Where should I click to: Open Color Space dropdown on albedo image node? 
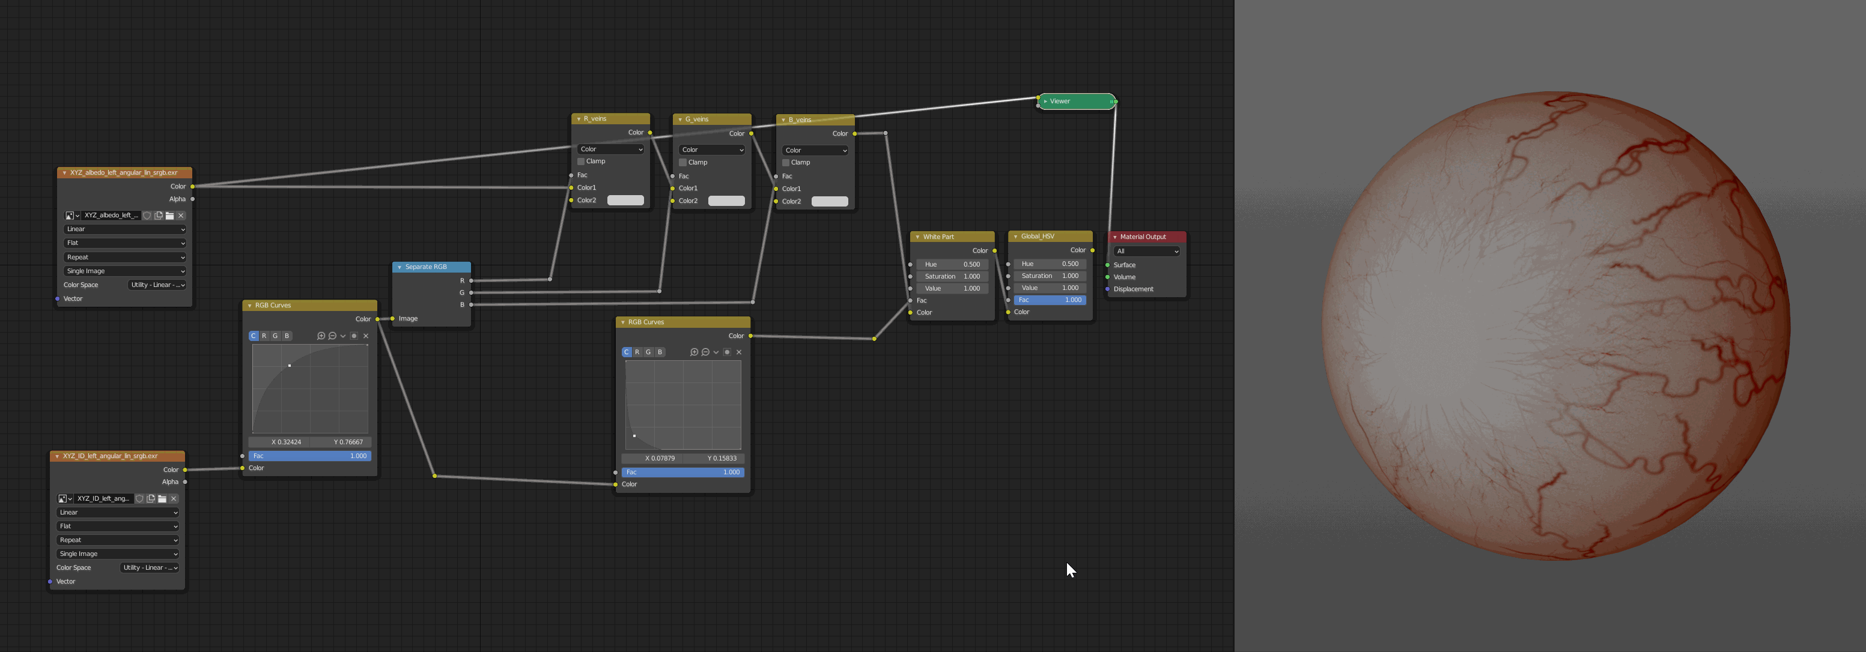(157, 285)
